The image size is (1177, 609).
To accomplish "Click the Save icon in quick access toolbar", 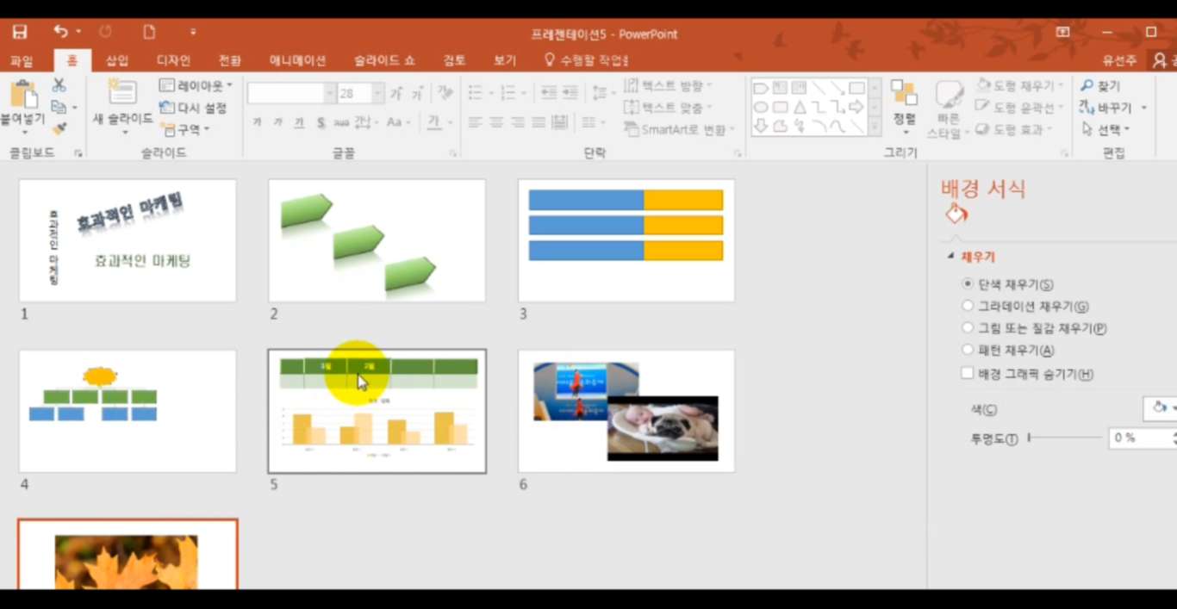I will click(x=19, y=32).
